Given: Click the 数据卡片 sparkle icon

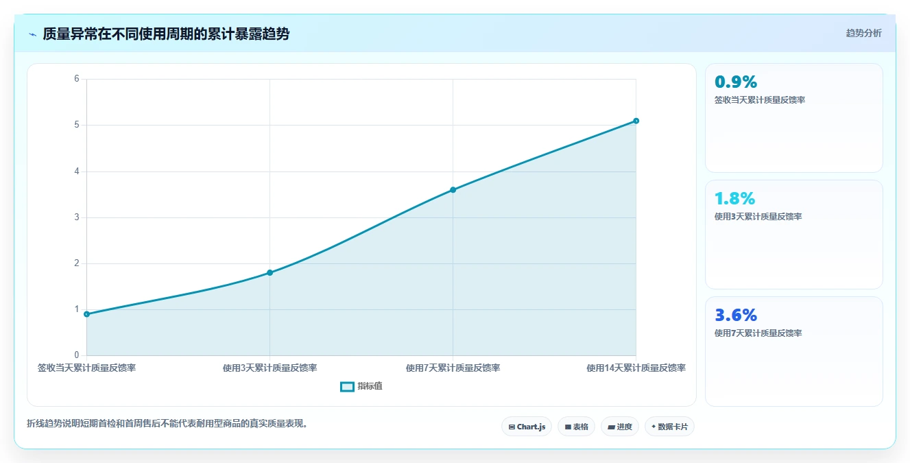Looking at the screenshot, I should 654,427.
